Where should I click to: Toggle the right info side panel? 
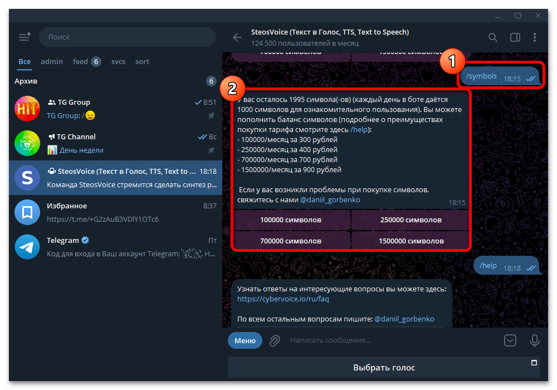(x=515, y=37)
